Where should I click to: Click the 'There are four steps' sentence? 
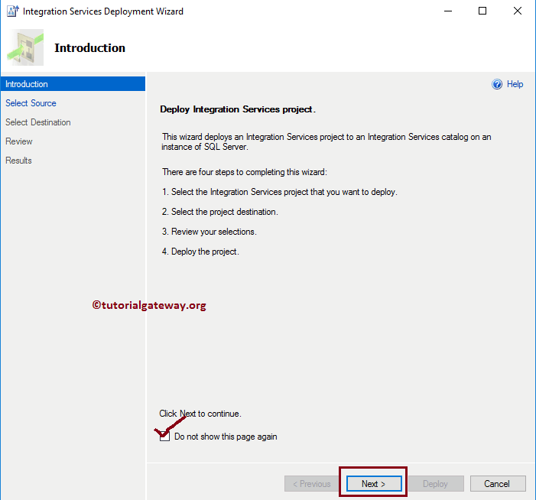tap(245, 172)
